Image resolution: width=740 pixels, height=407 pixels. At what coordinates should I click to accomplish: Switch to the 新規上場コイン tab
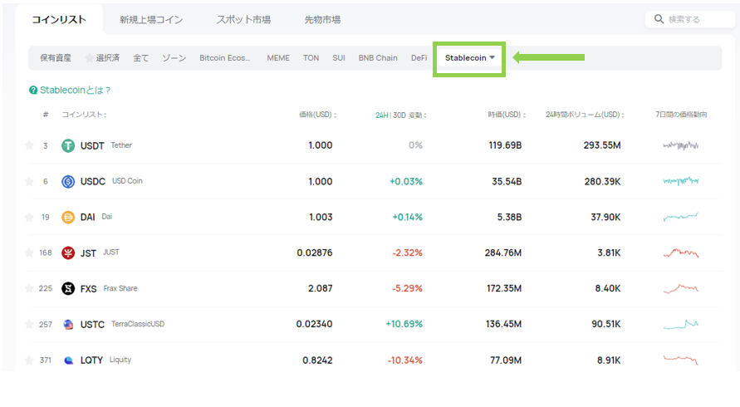click(x=151, y=19)
